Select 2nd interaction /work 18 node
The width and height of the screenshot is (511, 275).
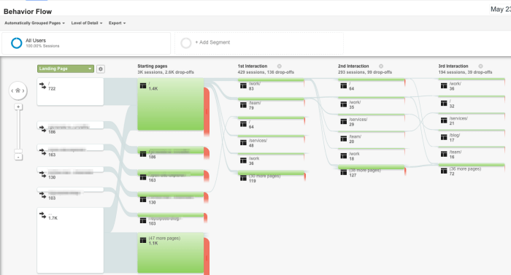[372, 155]
